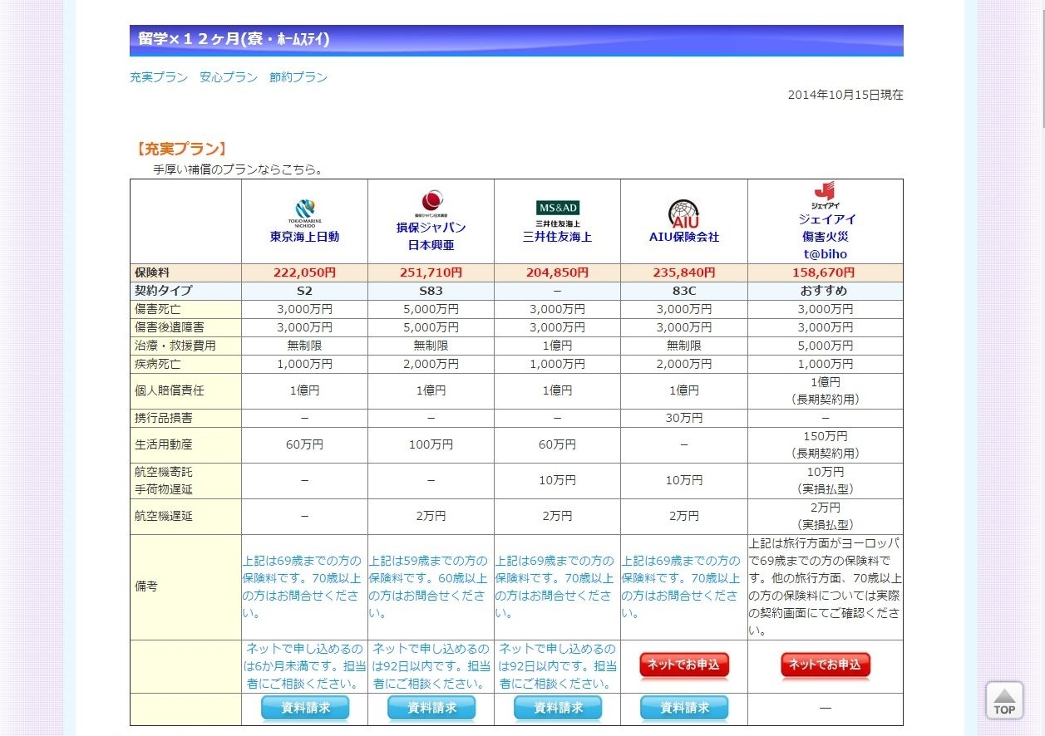Open 損保ジャパン日本興亜 company link
1045x736 pixels.
click(x=431, y=236)
